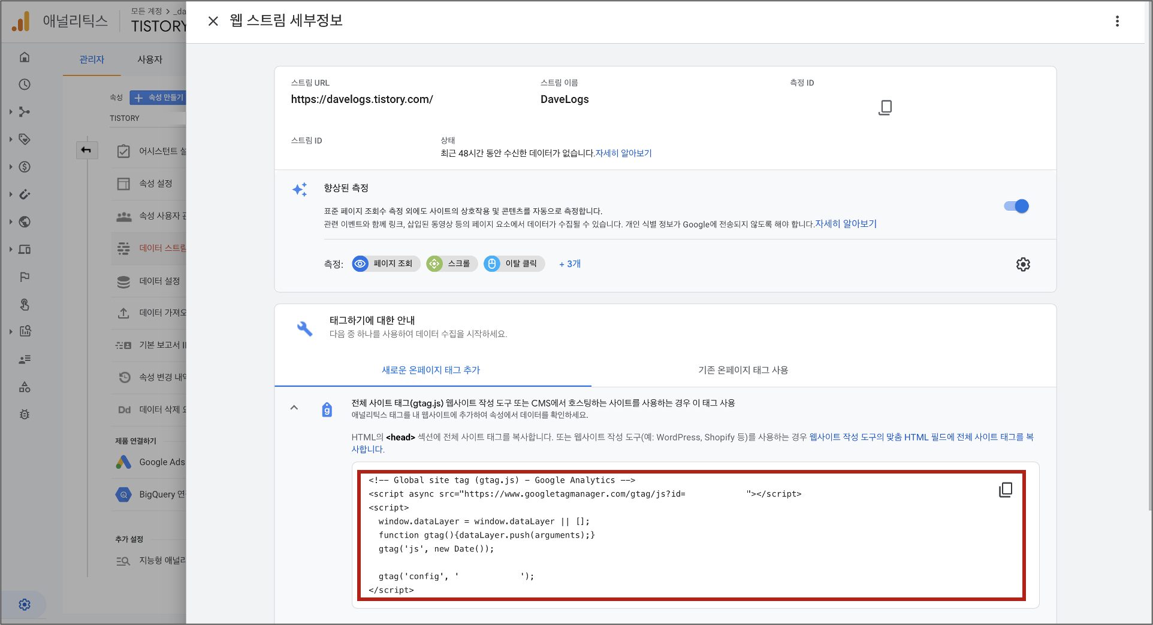Show the + 3개 additional measurements
1153x625 pixels.
click(x=570, y=264)
